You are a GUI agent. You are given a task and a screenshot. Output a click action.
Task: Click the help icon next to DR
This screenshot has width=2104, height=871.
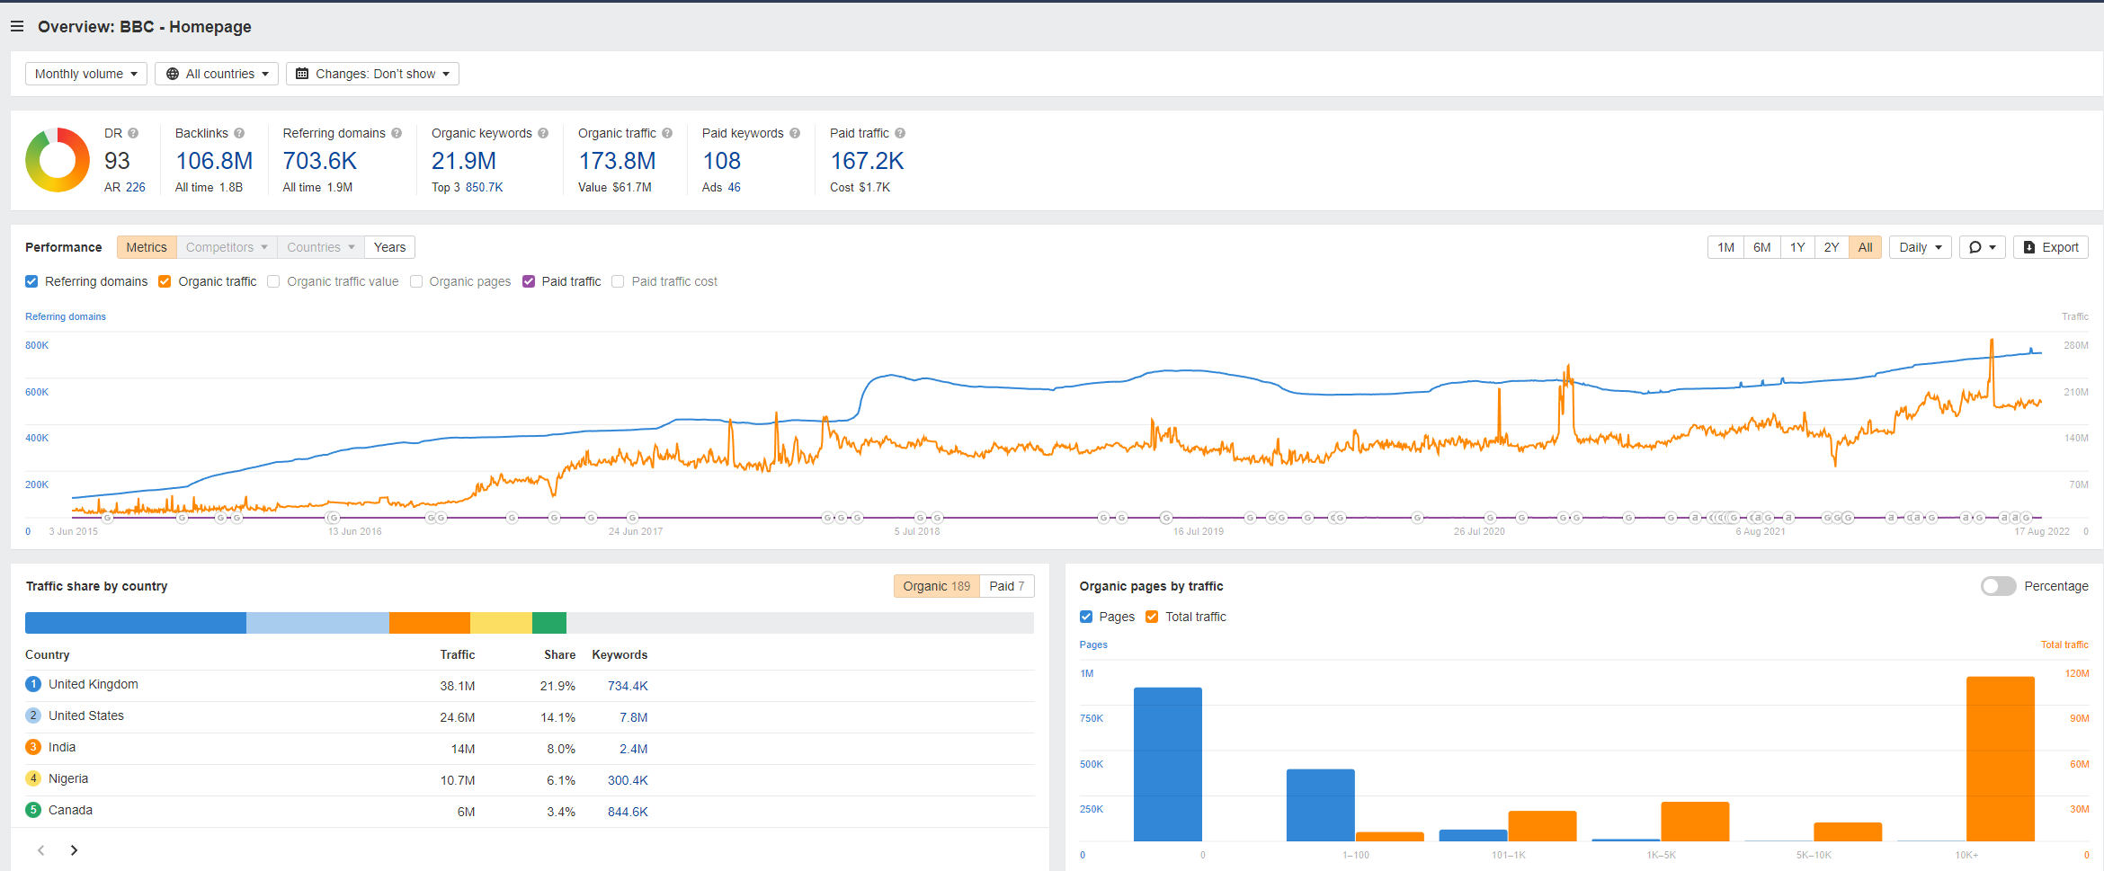coord(133,133)
